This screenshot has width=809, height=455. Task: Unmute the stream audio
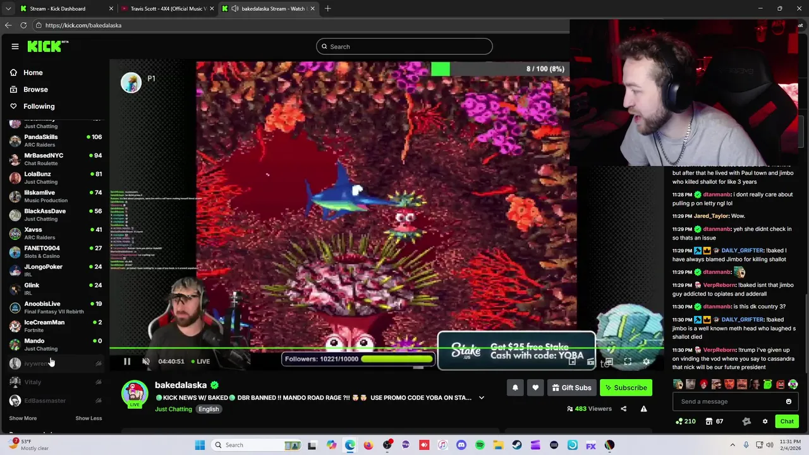coord(146,361)
